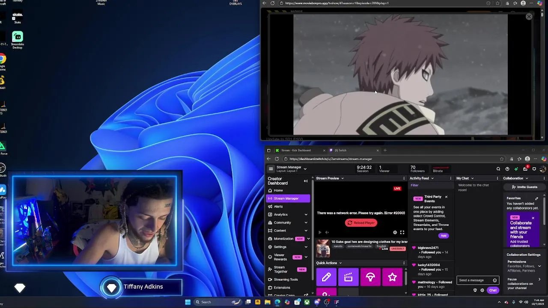This screenshot has width=548, height=308.
Task: Click the purple Chat send button
Action: (493, 290)
